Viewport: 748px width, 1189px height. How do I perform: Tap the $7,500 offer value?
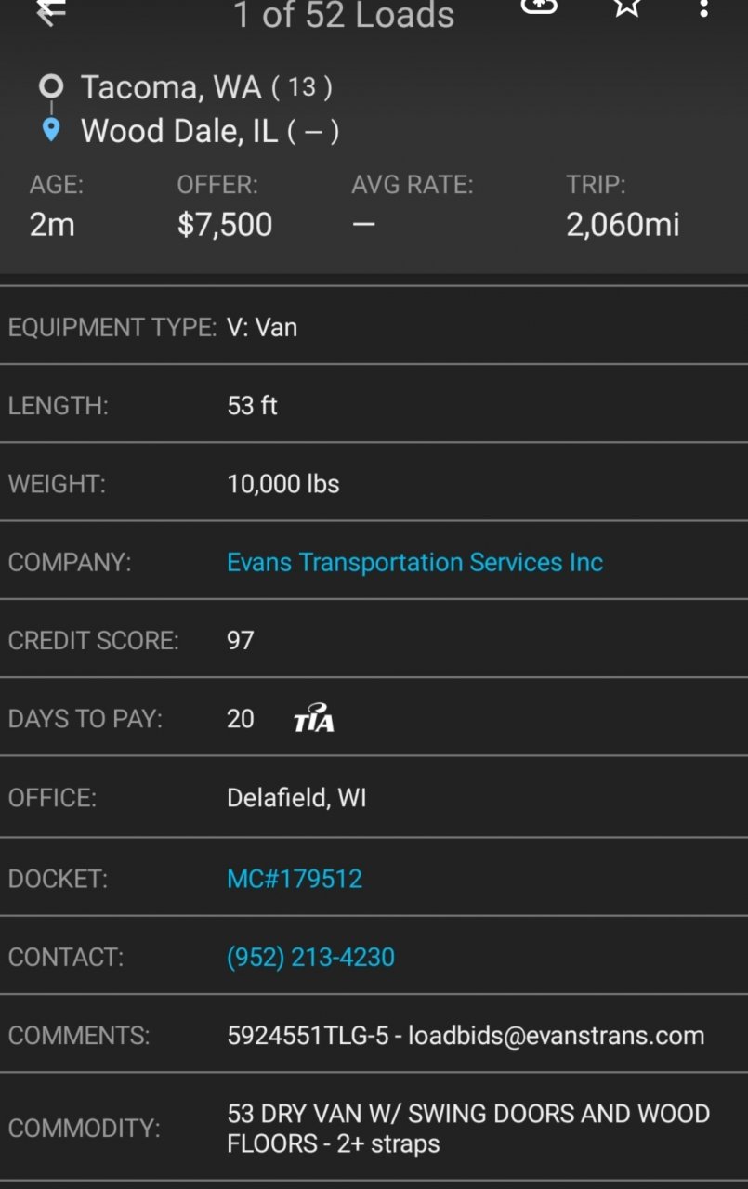tap(225, 225)
